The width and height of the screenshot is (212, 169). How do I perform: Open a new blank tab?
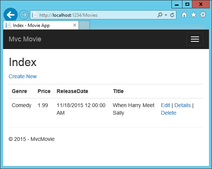pos(84,25)
